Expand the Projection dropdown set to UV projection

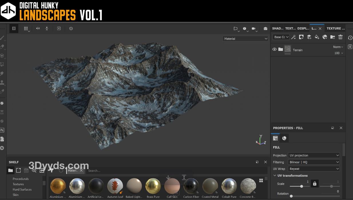click(x=314, y=155)
